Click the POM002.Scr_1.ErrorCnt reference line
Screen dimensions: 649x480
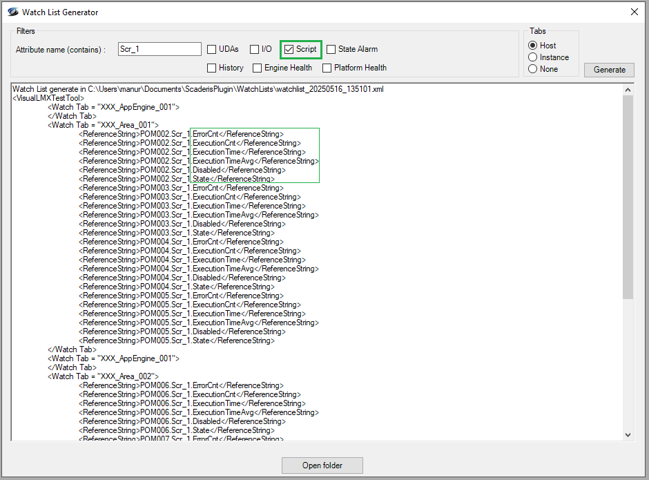pos(181,134)
